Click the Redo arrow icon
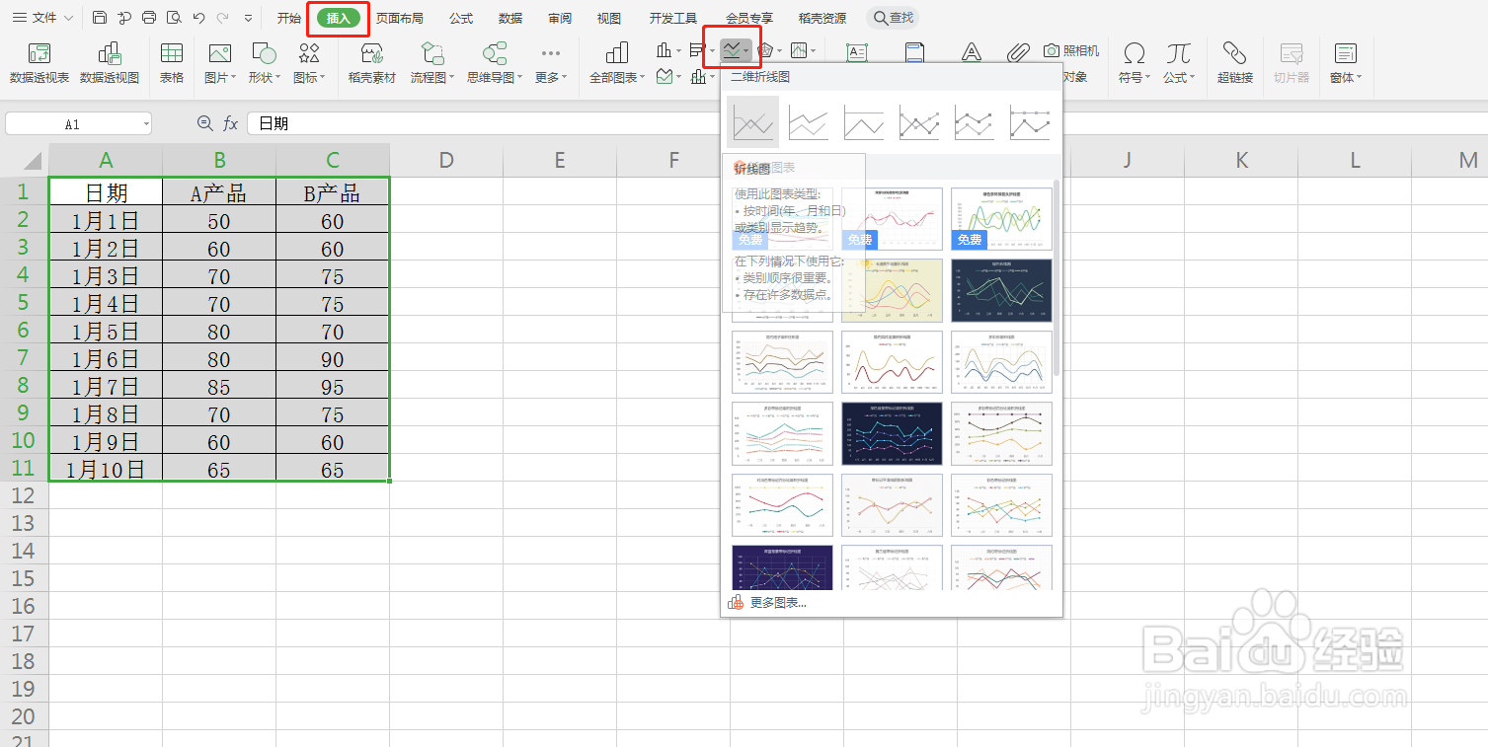 click(222, 18)
